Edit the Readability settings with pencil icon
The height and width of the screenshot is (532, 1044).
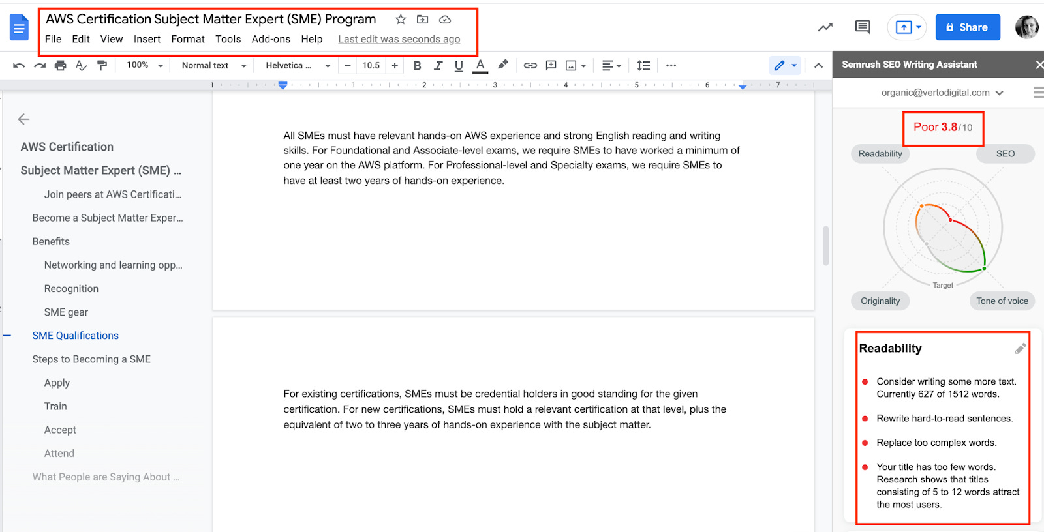point(1021,349)
